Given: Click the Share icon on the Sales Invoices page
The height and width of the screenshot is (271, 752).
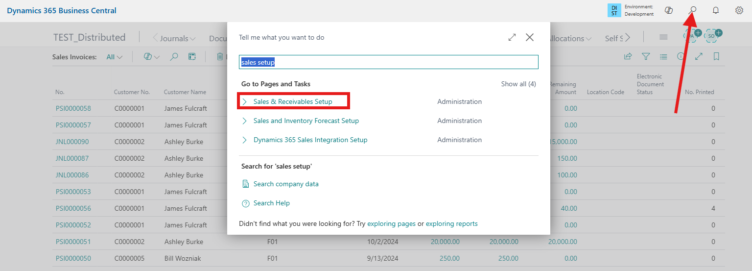Looking at the screenshot, I should (628, 57).
